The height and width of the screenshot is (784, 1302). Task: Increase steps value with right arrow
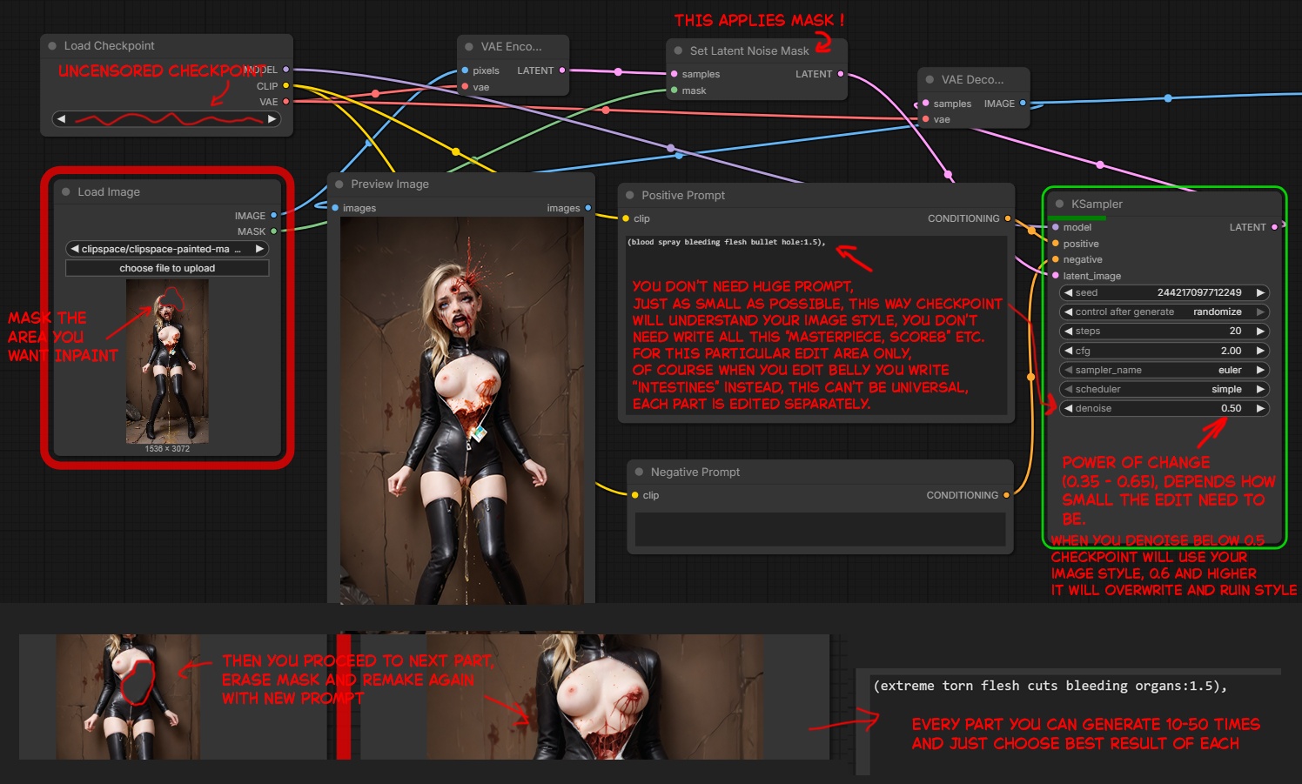point(1259,332)
